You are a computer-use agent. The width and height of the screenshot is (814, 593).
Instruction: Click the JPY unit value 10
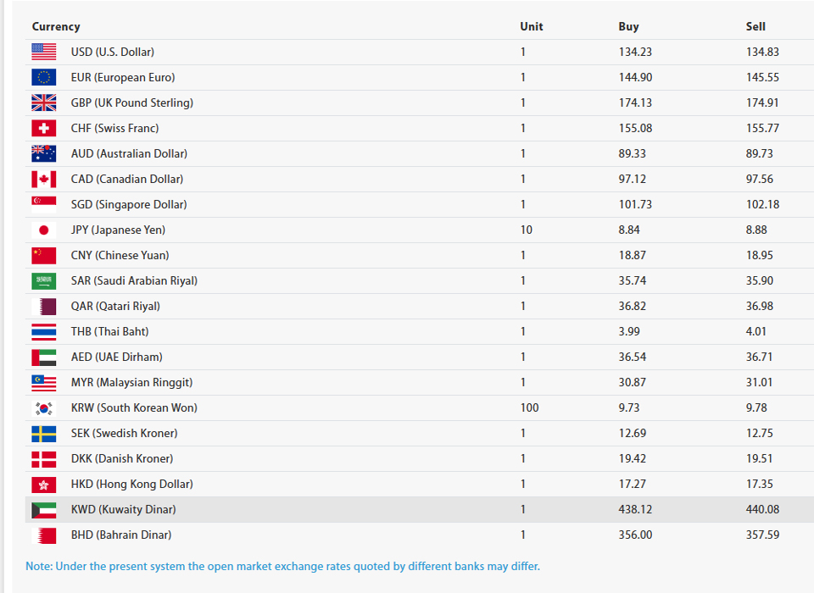click(x=527, y=230)
